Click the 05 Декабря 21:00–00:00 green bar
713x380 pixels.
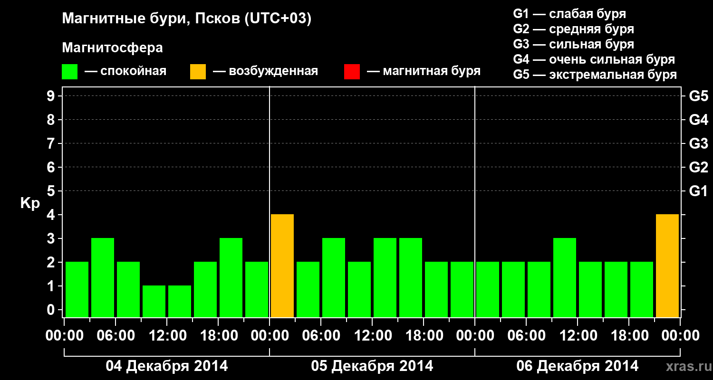tap(462, 290)
